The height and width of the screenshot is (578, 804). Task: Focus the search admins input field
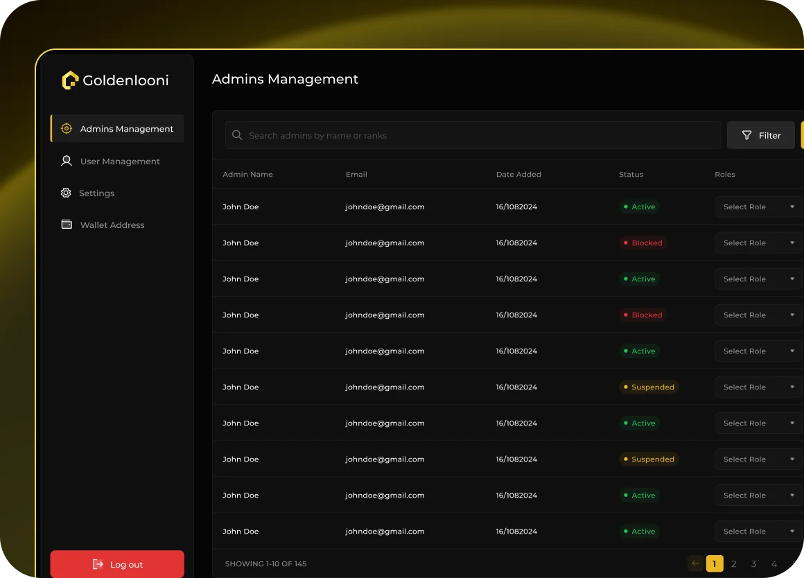(478, 135)
